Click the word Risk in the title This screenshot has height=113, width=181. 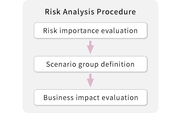coord(51,12)
